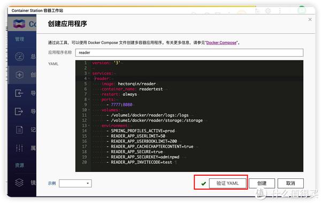Close the create application dialog
The width and height of the screenshot is (321, 203).
click(x=310, y=19)
